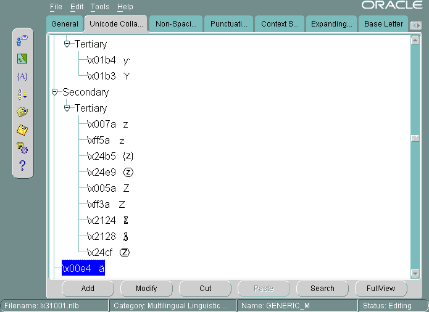This screenshot has height=312, width=429.
Task: Switch to the General tab
Action: click(x=65, y=24)
